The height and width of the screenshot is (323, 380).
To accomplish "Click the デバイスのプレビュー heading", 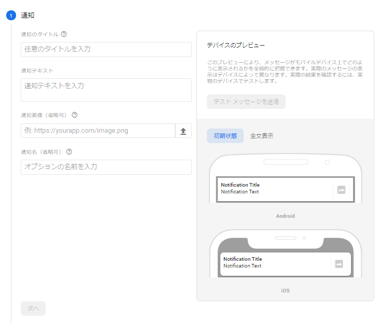I will coord(236,46).
